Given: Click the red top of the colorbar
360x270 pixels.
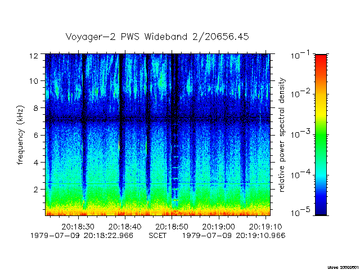Looking at the screenshot, I should click(x=321, y=60).
